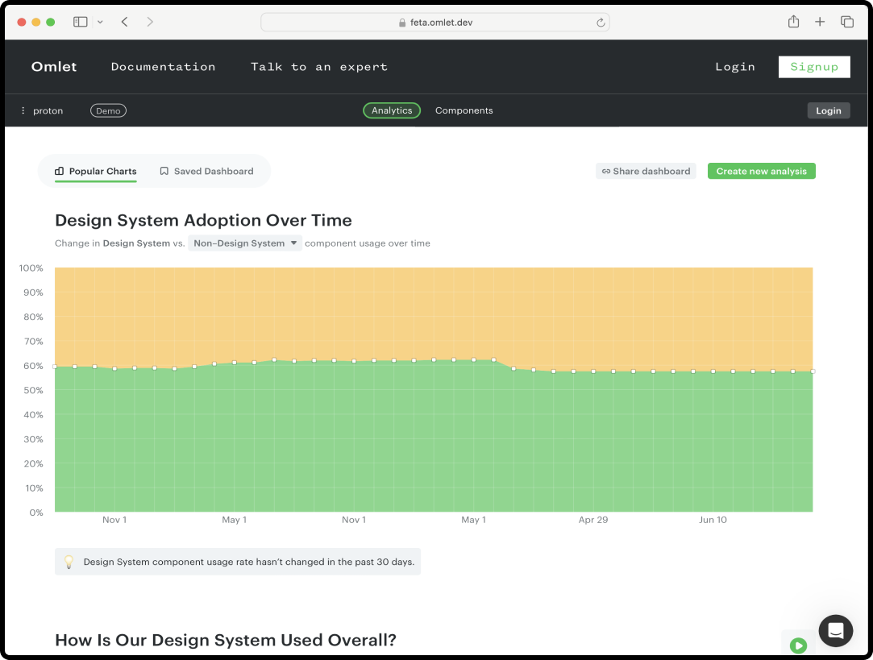Click Create new analysis

click(x=761, y=171)
